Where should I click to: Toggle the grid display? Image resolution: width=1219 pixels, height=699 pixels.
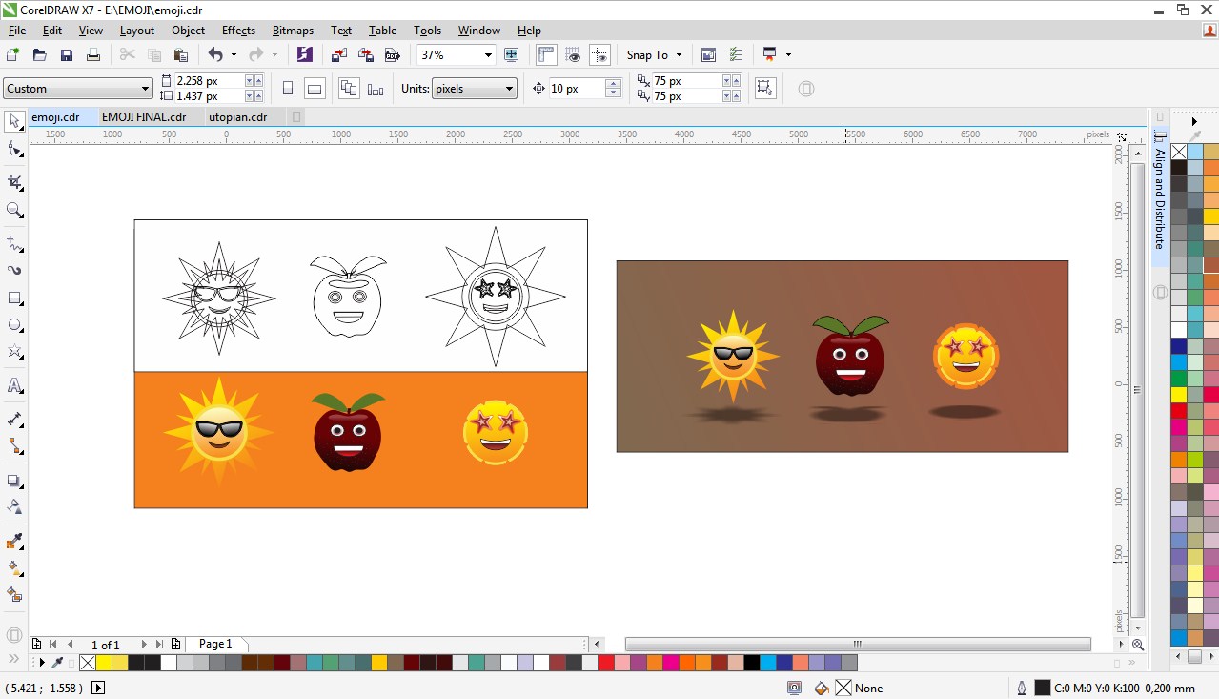click(573, 55)
